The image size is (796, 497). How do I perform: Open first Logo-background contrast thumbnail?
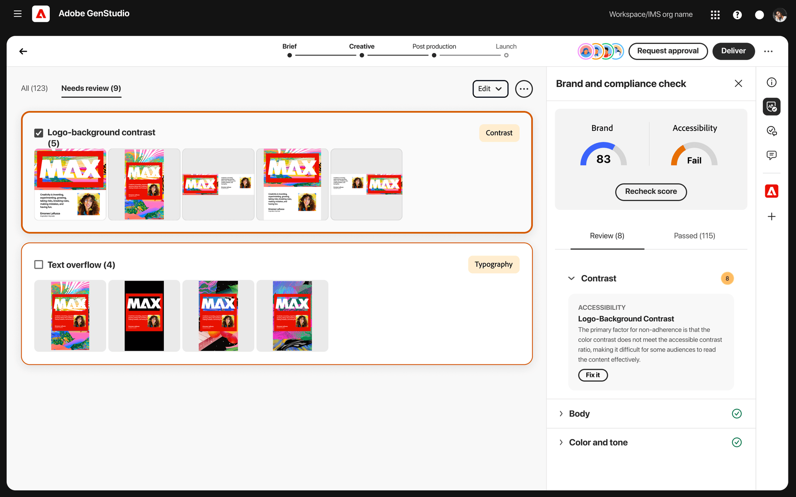(x=70, y=184)
